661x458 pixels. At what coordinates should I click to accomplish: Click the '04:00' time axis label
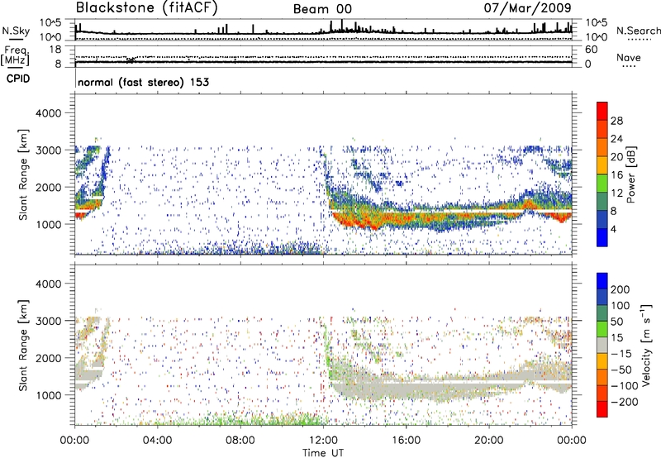point(157,441)
